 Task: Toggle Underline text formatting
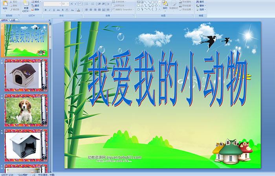55,10
